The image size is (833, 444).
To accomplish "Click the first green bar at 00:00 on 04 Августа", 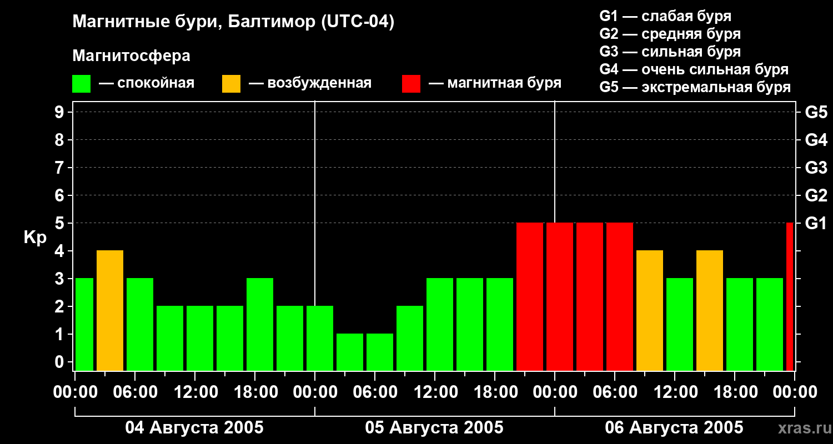I will click(84, 325).
